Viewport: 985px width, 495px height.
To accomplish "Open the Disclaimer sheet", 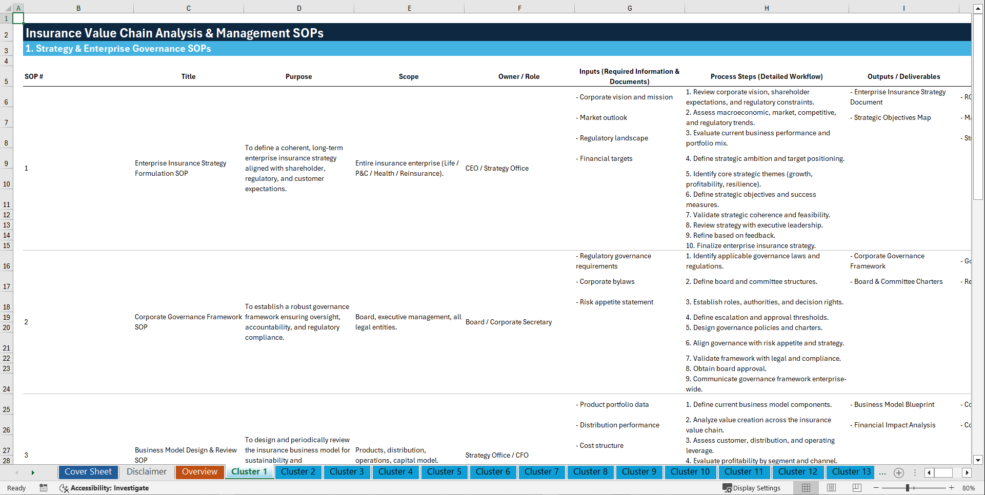I will [146, 472].
